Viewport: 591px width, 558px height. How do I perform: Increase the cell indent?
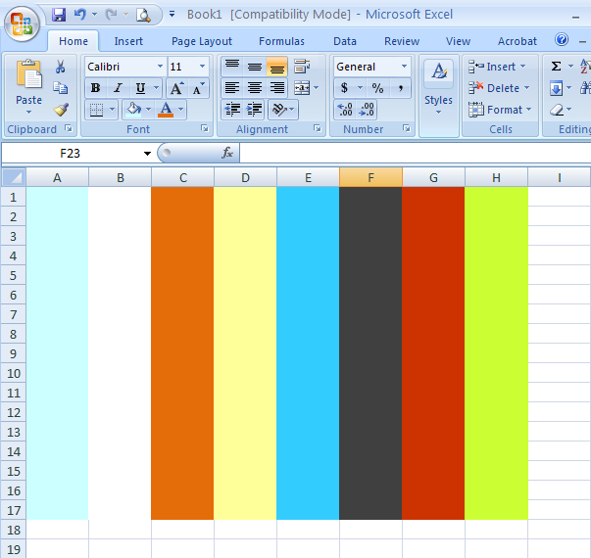point(255,110)
